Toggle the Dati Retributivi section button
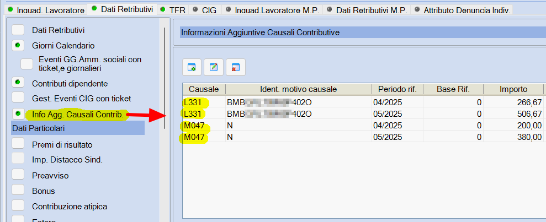546x222 pixels. 18,30
